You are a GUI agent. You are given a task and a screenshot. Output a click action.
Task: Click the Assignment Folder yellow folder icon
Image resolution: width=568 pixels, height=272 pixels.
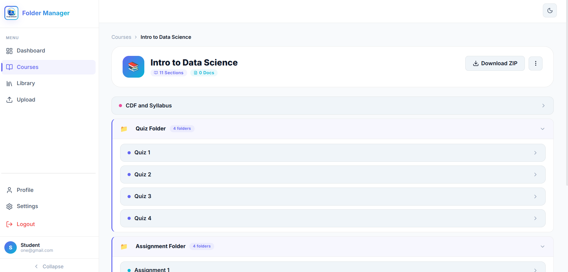pos(124,247)
